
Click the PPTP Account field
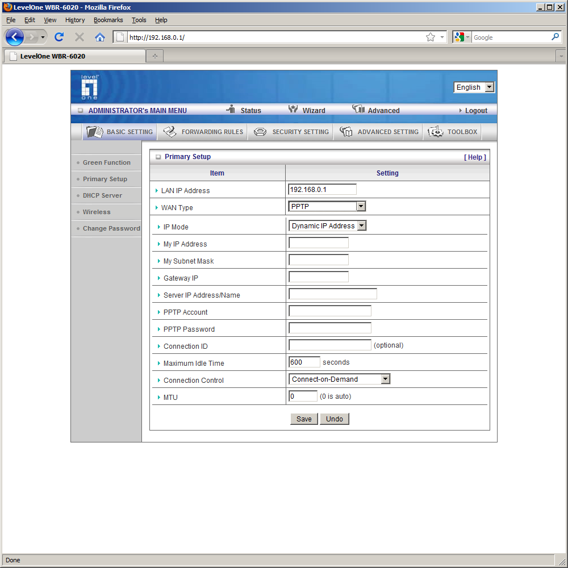329,311
